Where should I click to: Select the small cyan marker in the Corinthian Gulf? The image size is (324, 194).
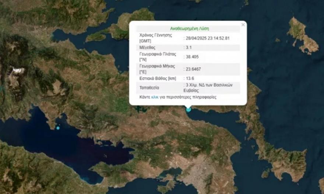tap(58, 128)
